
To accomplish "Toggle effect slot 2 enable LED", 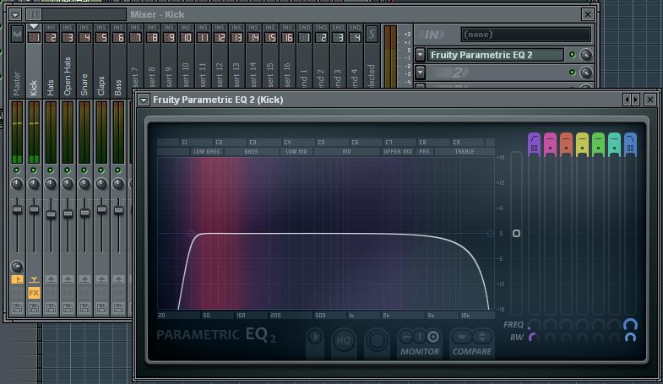I will point(573,73).
